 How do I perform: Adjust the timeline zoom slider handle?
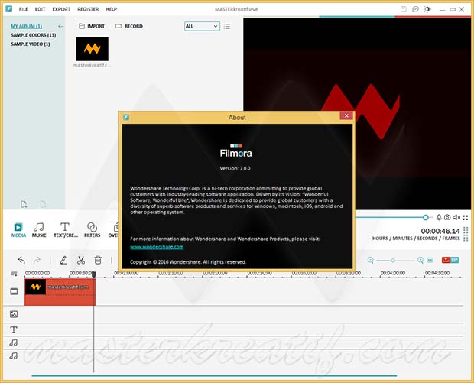coord(393,260)
